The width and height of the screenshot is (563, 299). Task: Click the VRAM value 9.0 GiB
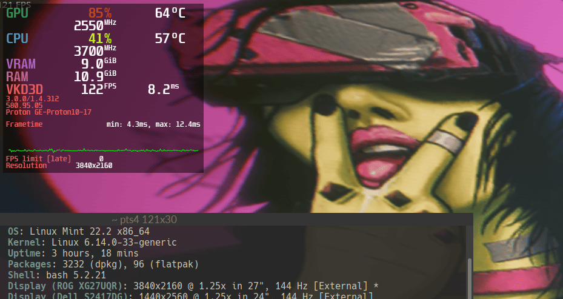tap(99, 63)
